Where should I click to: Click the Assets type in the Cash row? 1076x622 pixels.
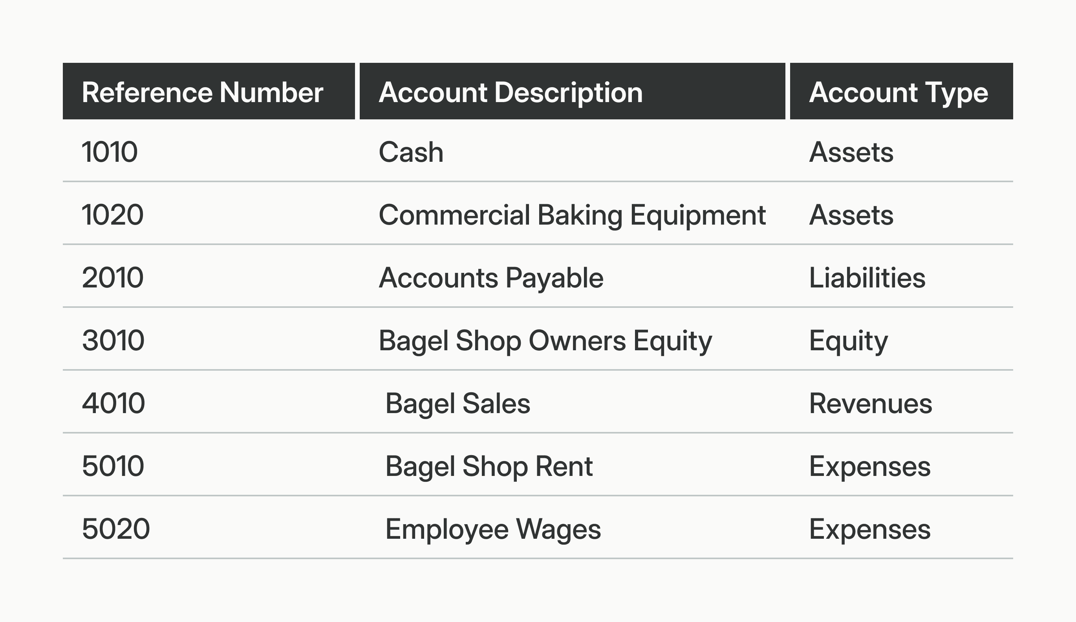tap(851, 152)
